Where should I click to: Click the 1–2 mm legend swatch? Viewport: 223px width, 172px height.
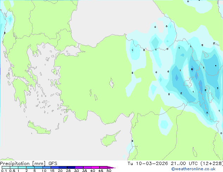tap(22, 167)
